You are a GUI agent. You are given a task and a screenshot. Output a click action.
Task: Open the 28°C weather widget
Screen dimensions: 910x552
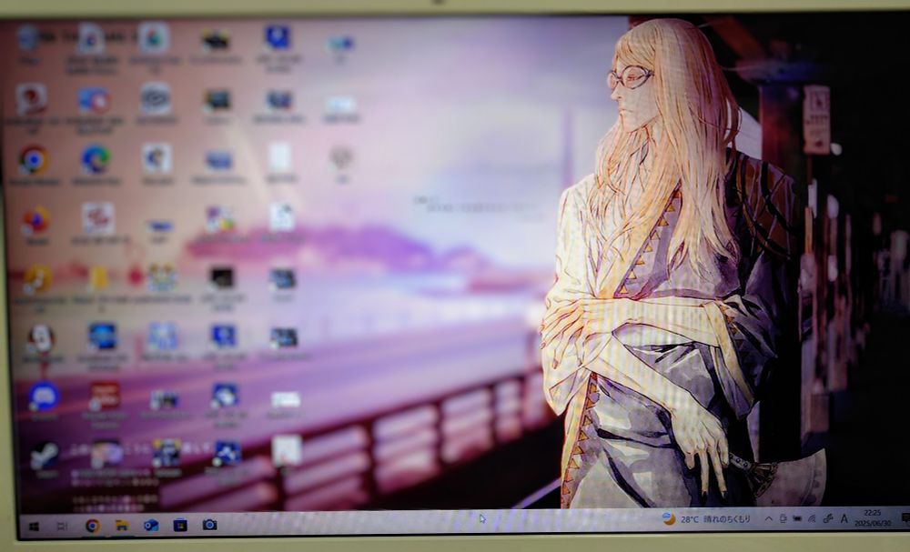tap(707, 519)
